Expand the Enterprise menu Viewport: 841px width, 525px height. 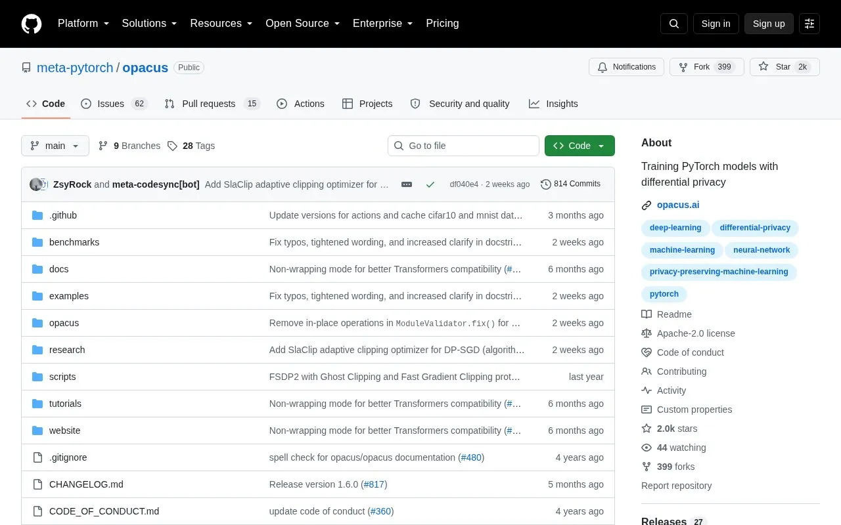pos(383,24)
